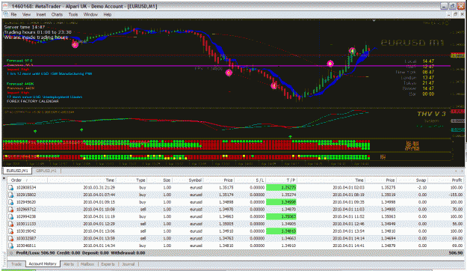Open the Insert menu
This screenshot has width=467, height=271.
(x=41, y=14)
